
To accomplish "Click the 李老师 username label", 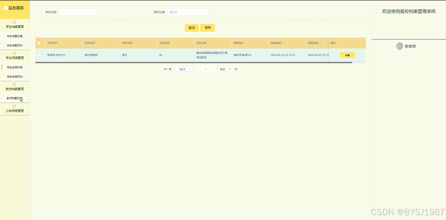I will [x=410, y=46].
